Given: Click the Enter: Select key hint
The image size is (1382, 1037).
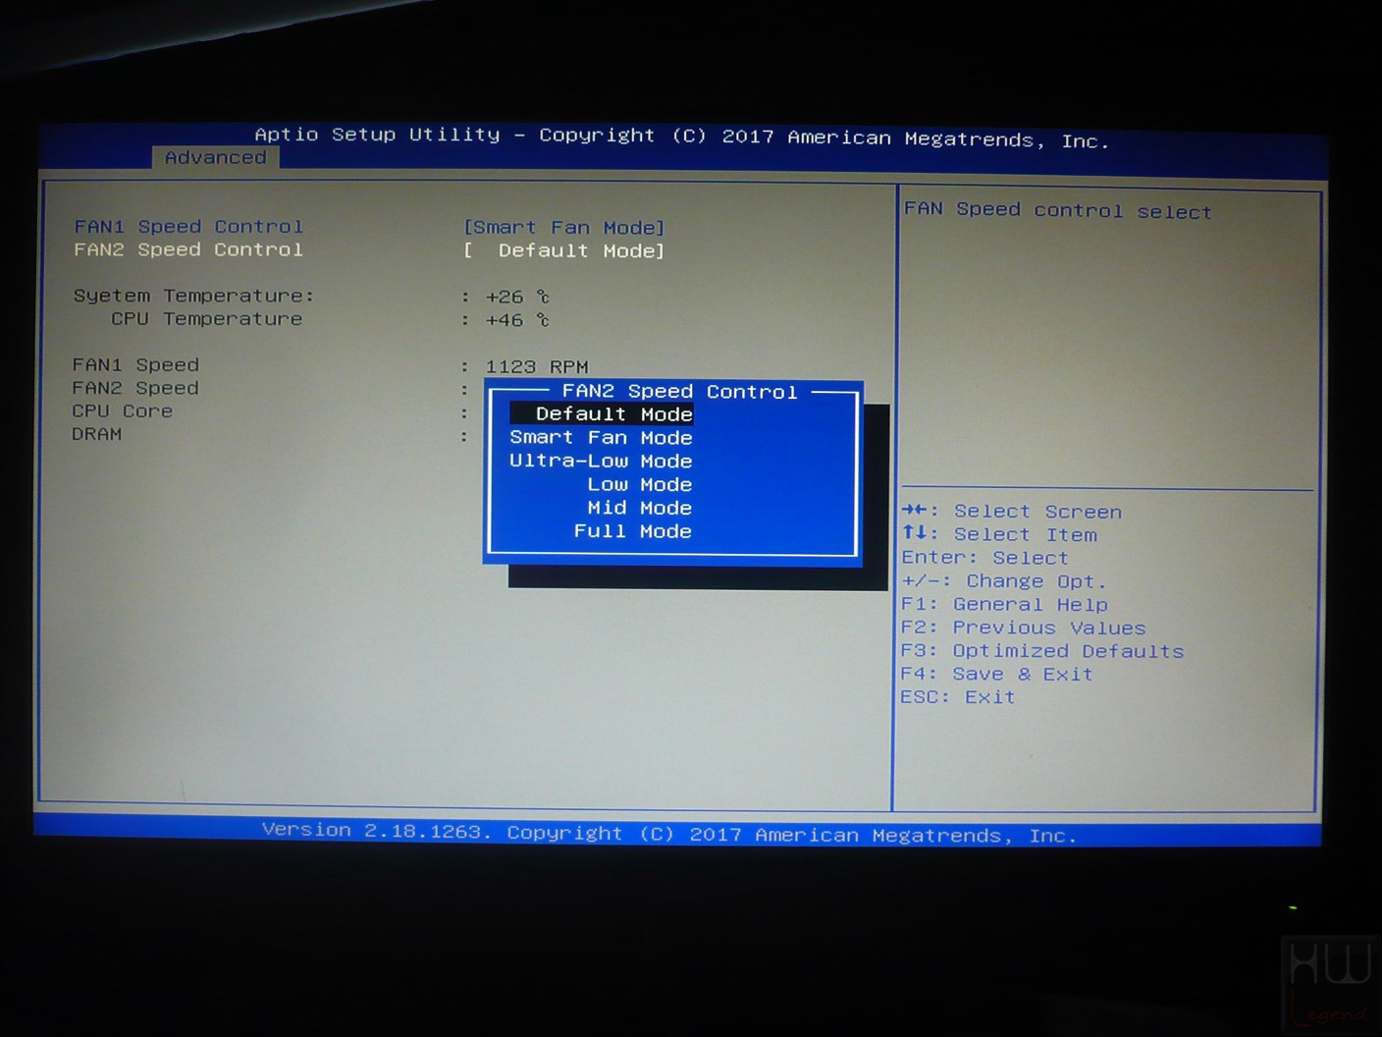Looking at the screenshot, I should coord(985,558).
